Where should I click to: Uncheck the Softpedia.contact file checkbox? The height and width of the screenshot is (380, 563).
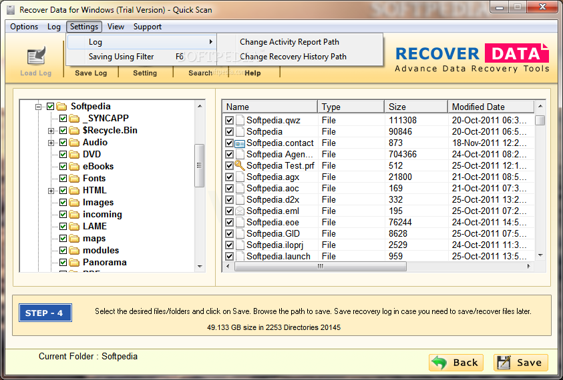point(230,143)
